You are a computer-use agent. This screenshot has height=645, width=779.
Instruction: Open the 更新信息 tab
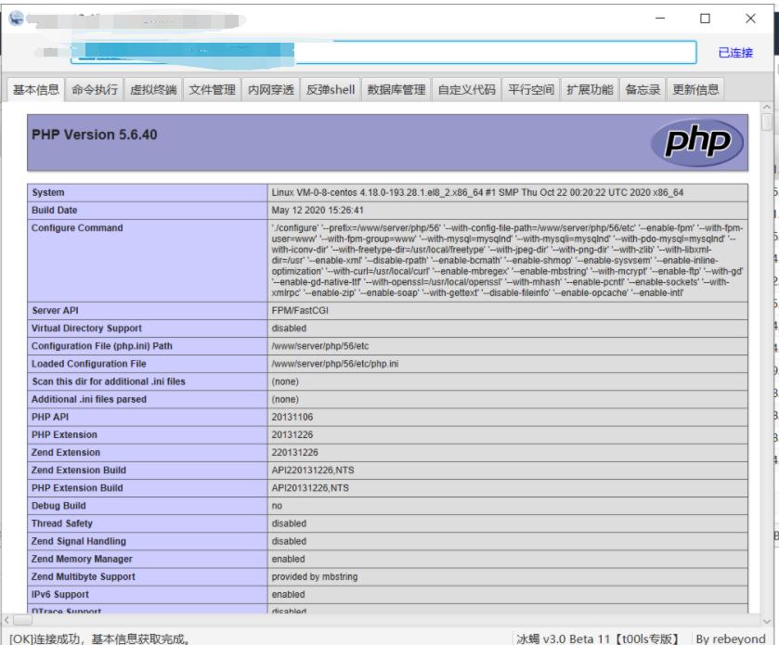coord(695,89)
